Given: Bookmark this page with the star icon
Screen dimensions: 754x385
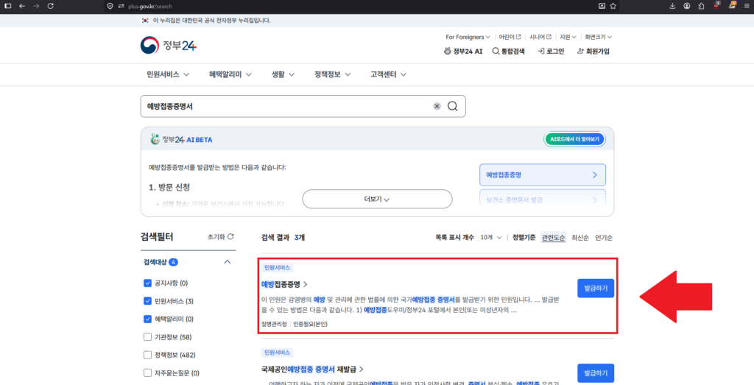Looking at the screenshot, I should (613, 6).
